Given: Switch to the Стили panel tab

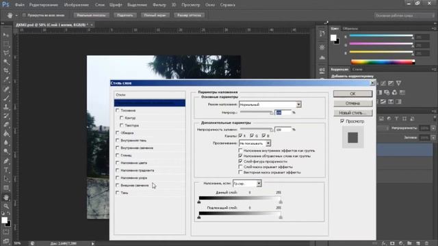Looking at the screenshot, I should pyautogui.click(x=357, y=69).
